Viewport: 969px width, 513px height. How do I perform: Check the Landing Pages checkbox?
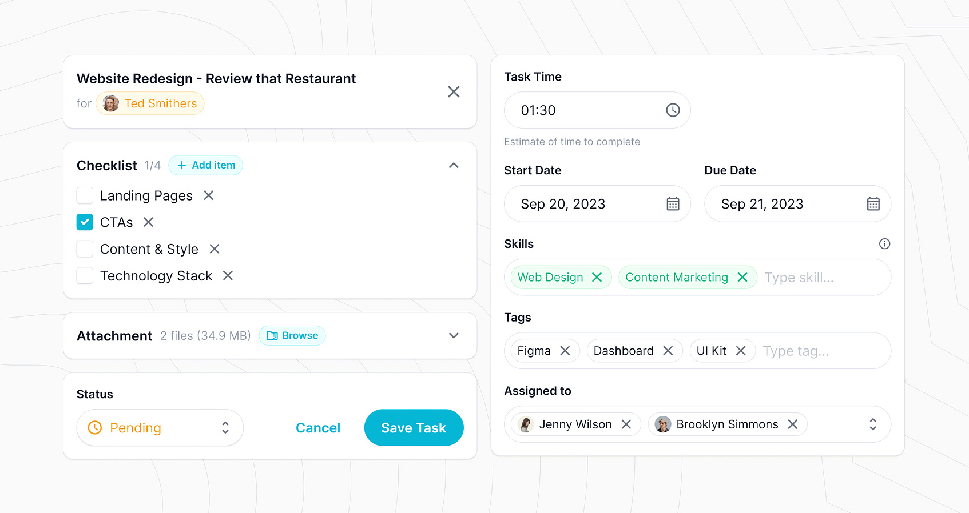[x=85, y=195]
